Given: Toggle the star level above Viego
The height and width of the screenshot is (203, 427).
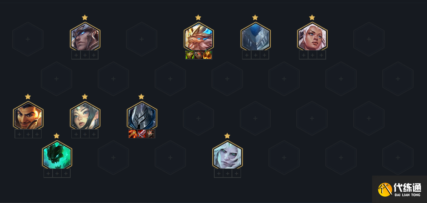Looking at the screenshot, I should pos(227,136).
